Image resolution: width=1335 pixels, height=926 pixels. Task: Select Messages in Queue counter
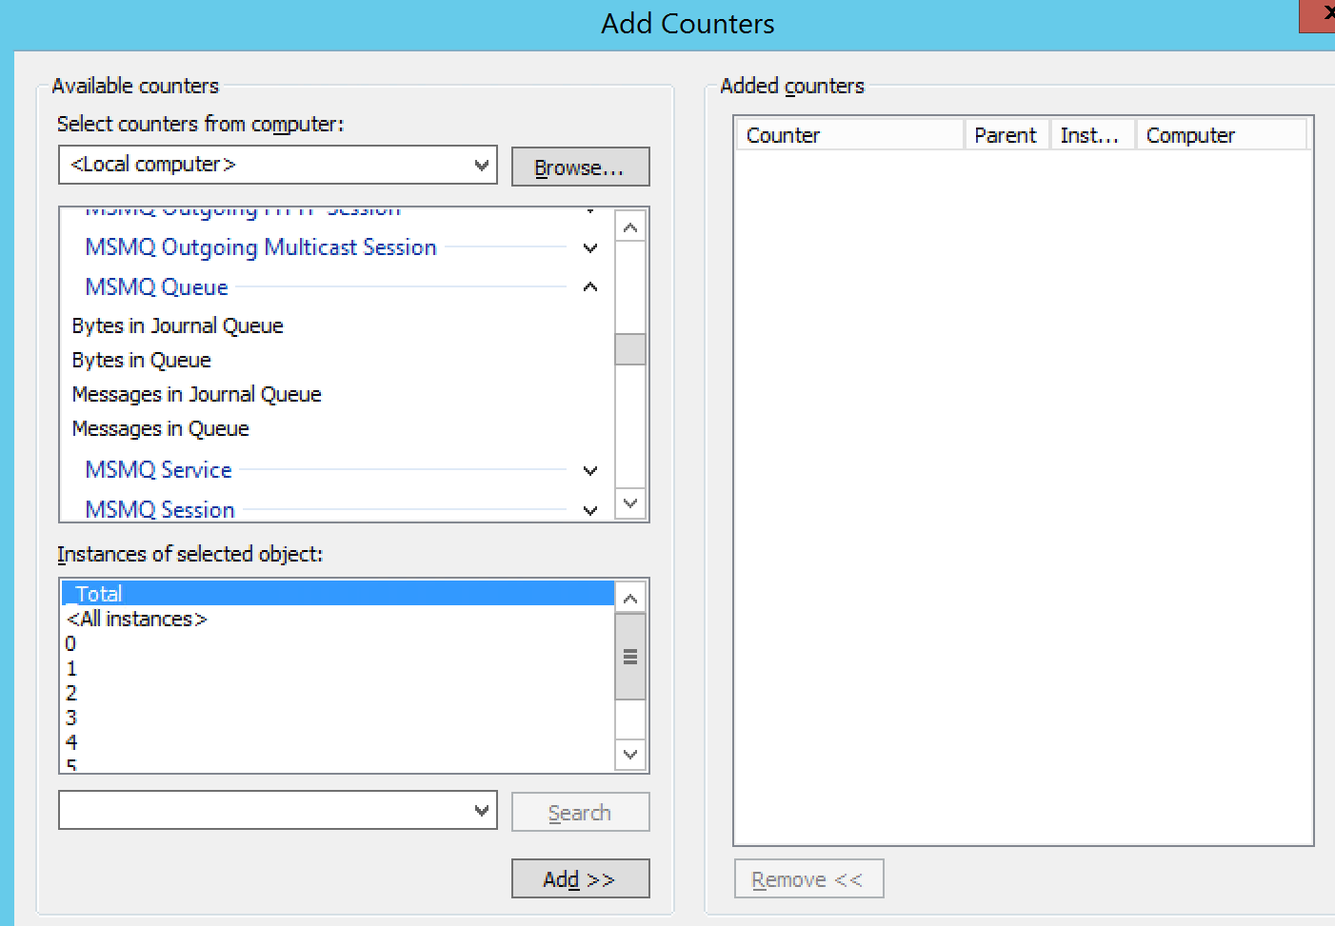161,429
